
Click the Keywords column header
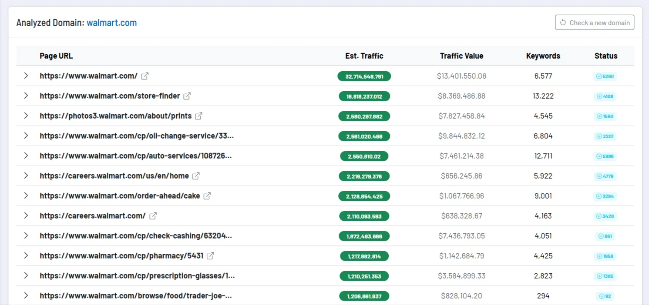543,56
